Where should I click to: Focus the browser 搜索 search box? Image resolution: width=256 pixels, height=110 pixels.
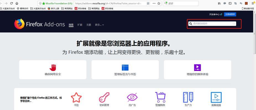point(181,3)
